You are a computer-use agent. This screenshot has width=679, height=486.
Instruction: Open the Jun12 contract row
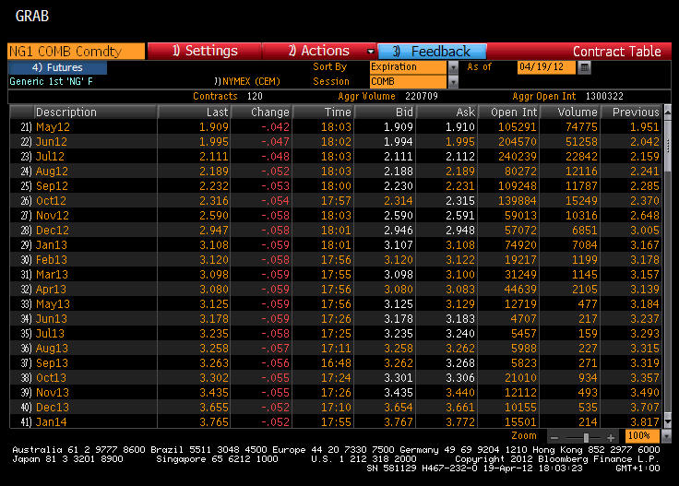(x=336, y=141)
